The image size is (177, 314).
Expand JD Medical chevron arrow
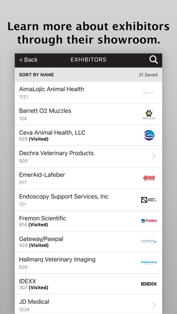(154, 305)
